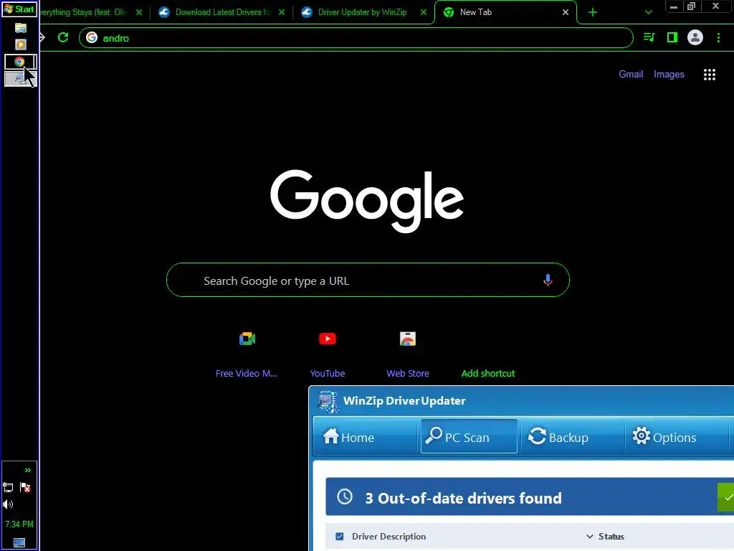The width and height of the screenshot is (734, 551).
Task: Open the Google apps grid
Action: point(709,75)
